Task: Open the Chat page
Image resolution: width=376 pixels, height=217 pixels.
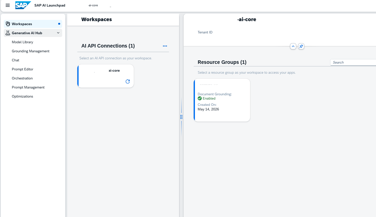Action: [x=15, y=60]
